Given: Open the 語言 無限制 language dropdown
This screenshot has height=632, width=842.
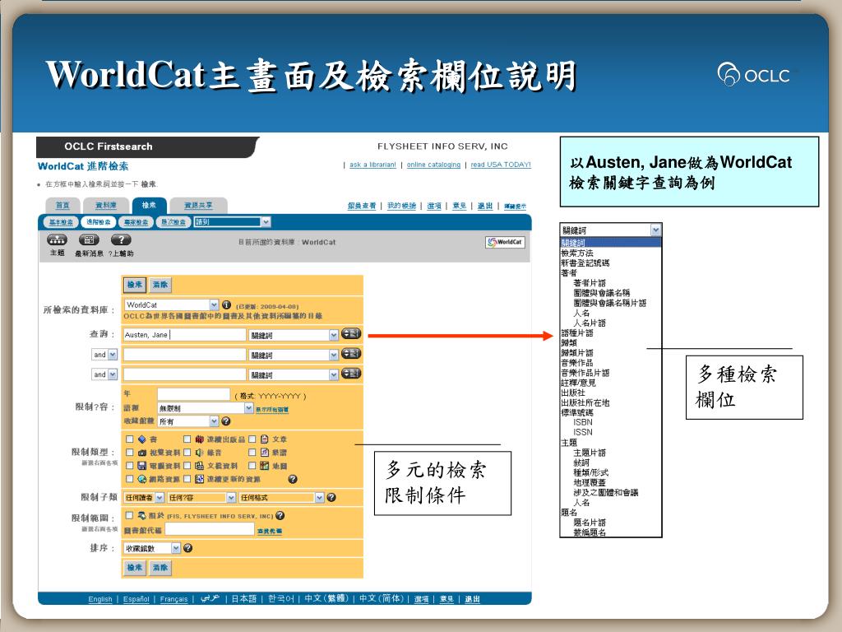Looking at the screenshot, I should [x=205, y=408].
